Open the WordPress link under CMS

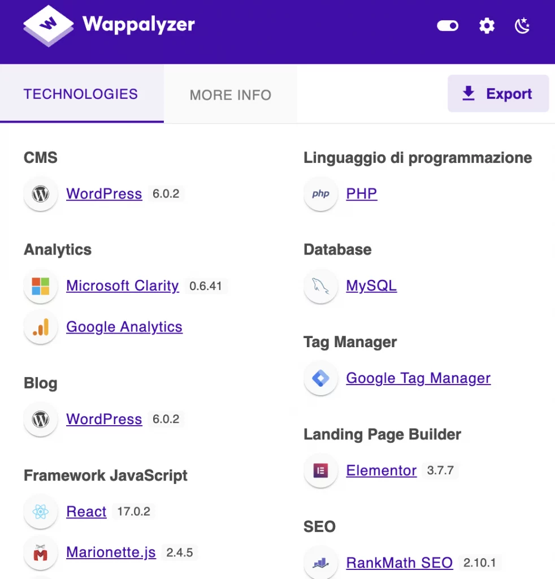click(x=104, y=193)
